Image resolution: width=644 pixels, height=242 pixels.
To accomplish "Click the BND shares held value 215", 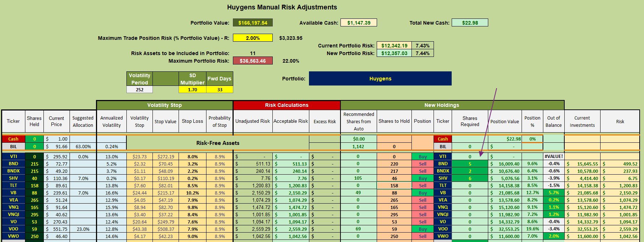I will point(34,164).
